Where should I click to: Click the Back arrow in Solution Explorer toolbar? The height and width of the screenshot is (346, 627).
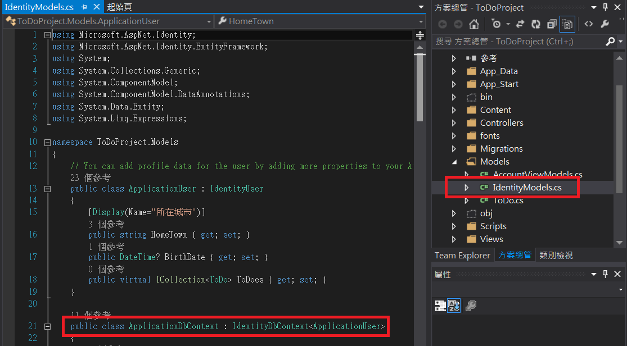(x=442, y=24)
